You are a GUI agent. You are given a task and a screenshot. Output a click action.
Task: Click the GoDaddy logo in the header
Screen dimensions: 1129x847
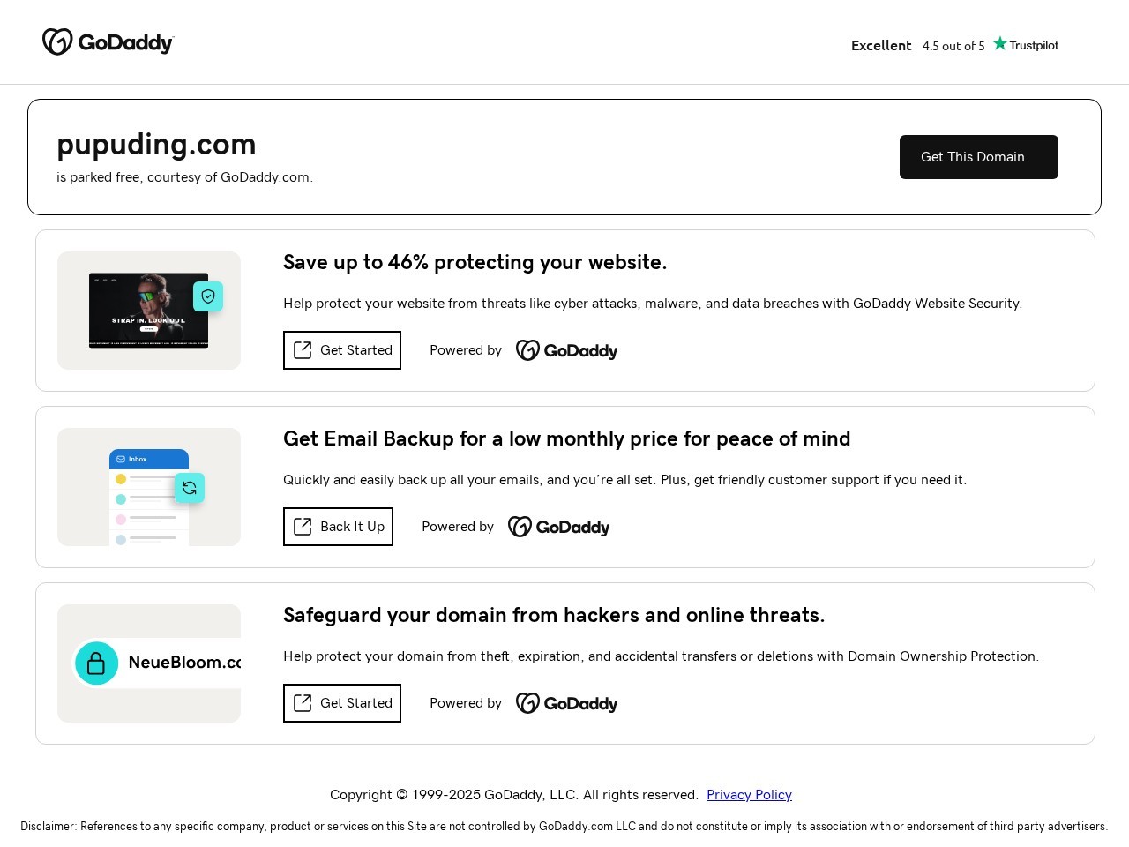108,42
